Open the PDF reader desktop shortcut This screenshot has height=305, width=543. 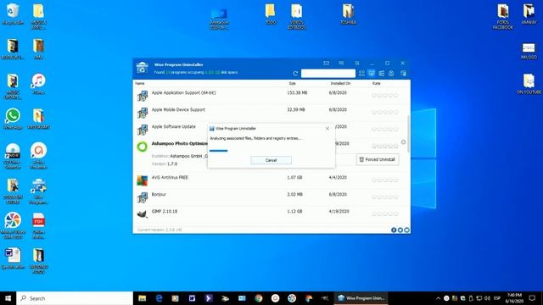38,225
